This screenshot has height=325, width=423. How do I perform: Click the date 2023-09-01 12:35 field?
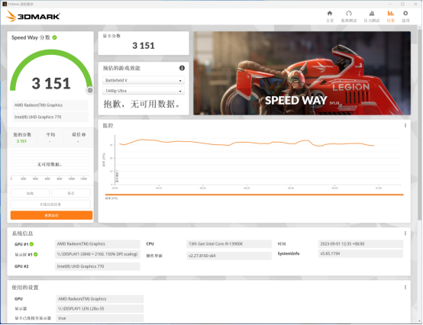pos(360,244)
